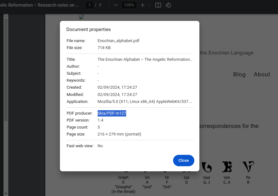Click the zoom in plus icon
278x196 pixels.
point(143,5)
